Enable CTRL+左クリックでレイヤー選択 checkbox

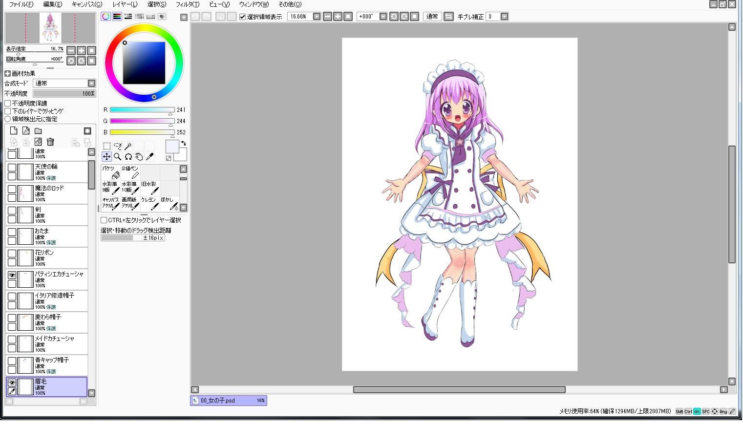(x=104, y=220)
